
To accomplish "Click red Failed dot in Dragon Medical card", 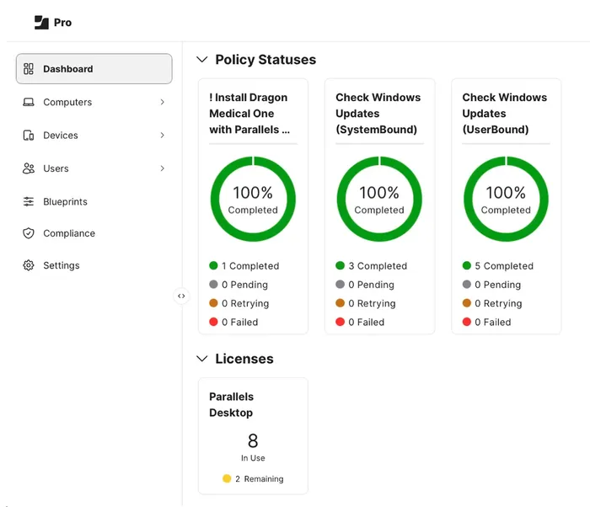I will click(213, 322).
